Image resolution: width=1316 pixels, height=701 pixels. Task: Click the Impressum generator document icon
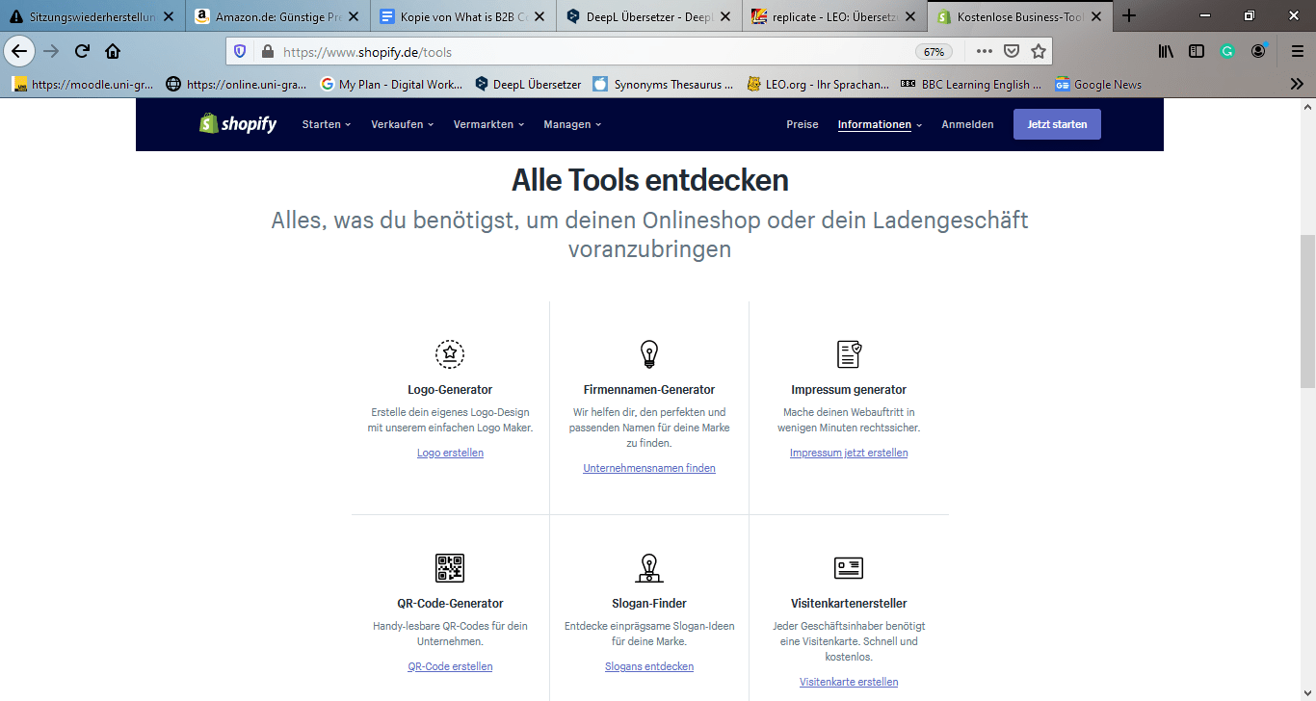click(x=849, y=354)
